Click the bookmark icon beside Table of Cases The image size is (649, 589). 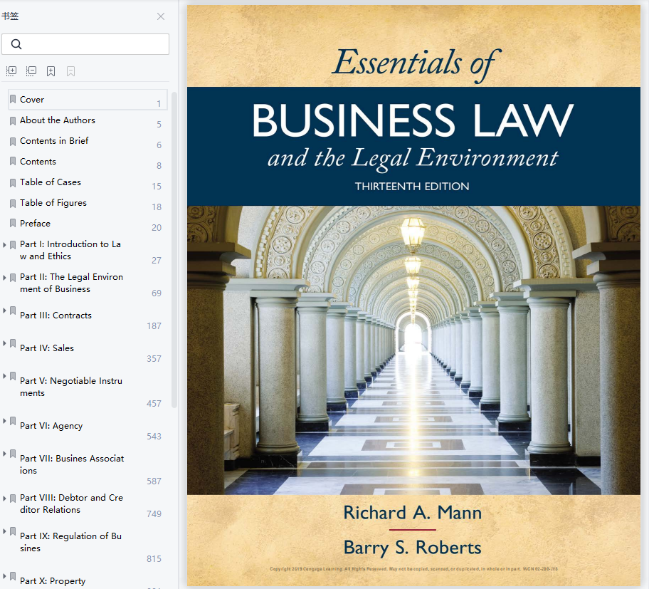[13, 182]
